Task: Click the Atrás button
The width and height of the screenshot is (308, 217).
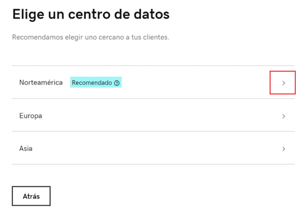Action: coord(31,196)
